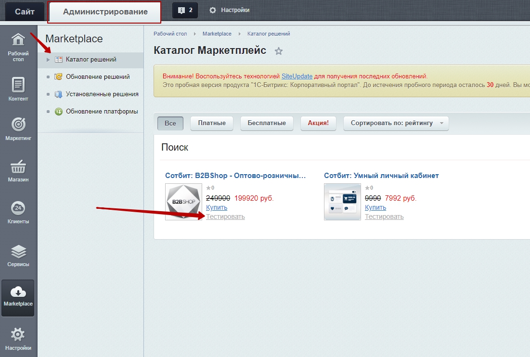530x357 pixels.
Task: Switch to the Сайт tab
Action: [25, 12]
